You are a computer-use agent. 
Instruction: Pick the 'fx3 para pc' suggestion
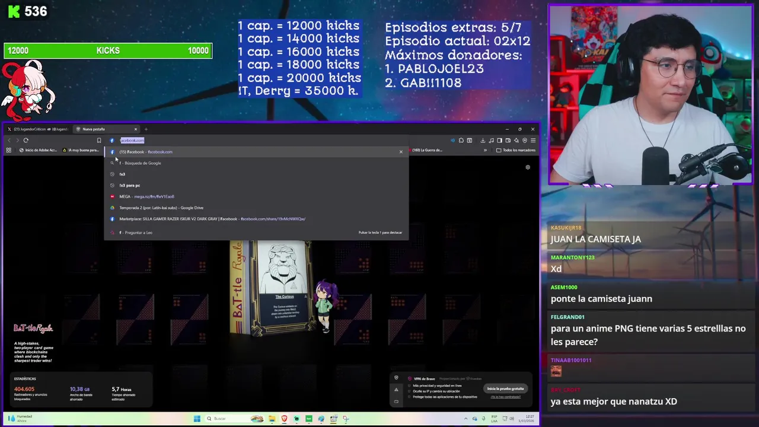[x=256, y=186]
